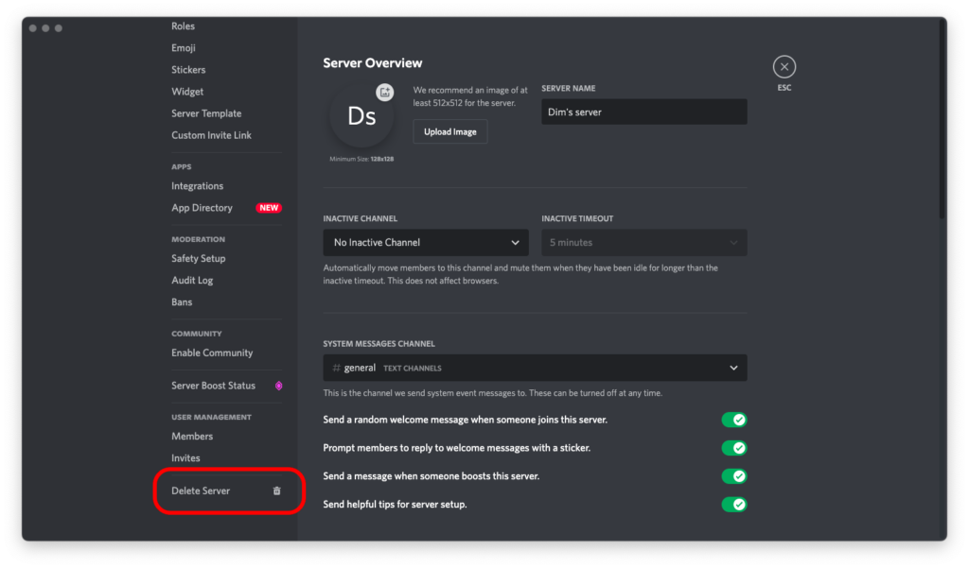This screenshot has height=568, width=969.
Task: Go to Stickers settings
Action: point(188,70)
